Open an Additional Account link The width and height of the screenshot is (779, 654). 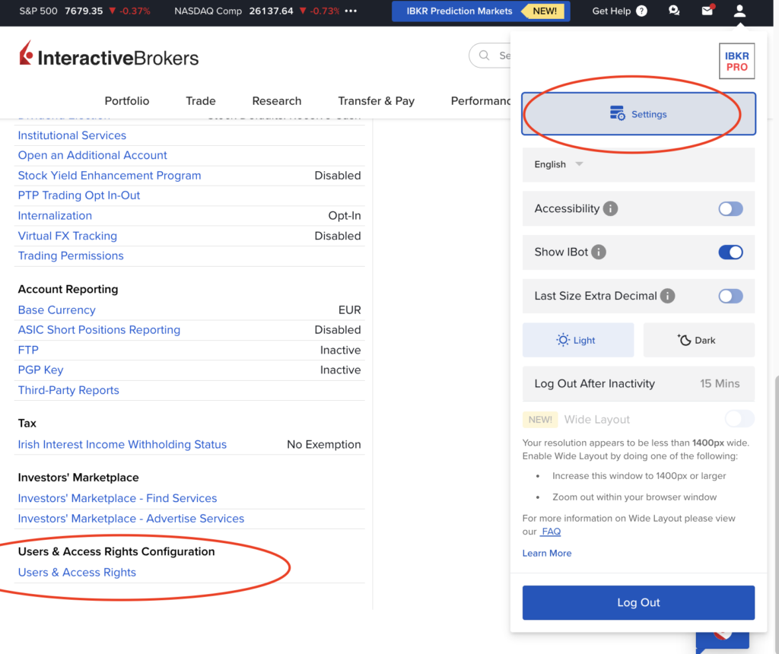pos(92,155)
